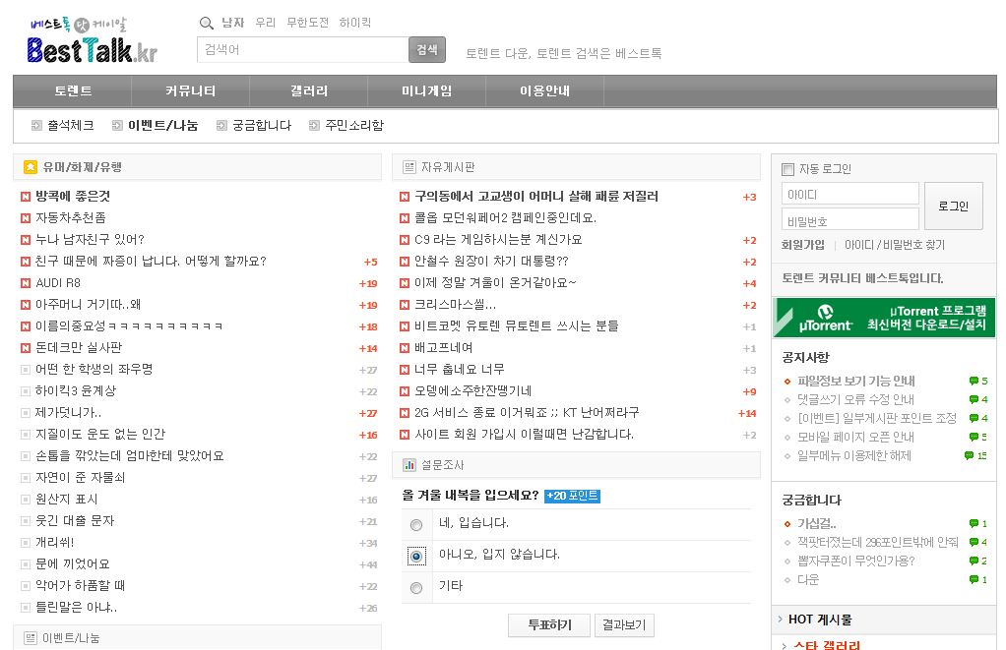Click the arrow icon next to 궁금합니다 submenu

(x=221, y=126)
